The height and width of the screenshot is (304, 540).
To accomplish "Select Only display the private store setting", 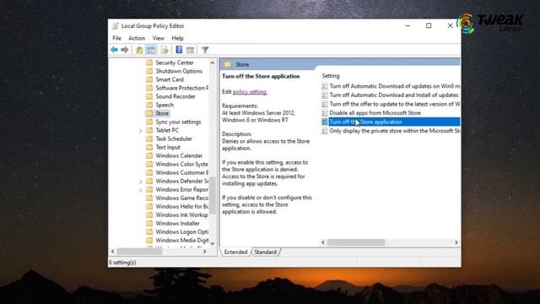I will click(394, 131).
